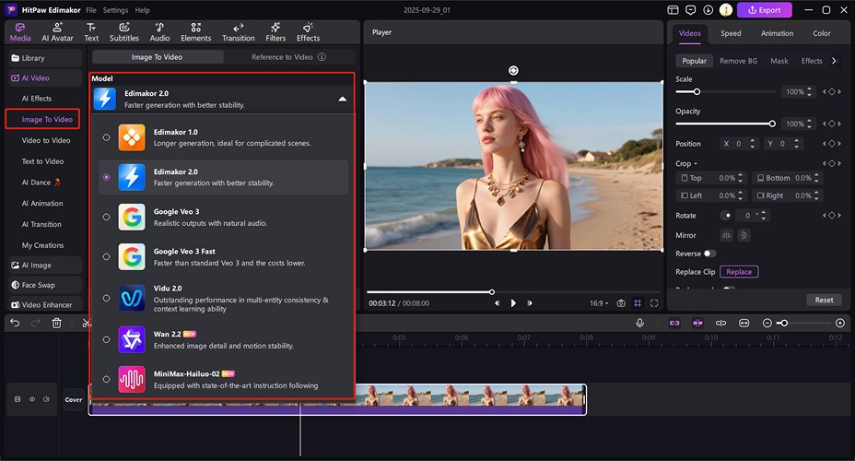The height and width of the screenshot is (461, 855).
Task: Toggle the grid guide icon in player
Action: coord(638,303)
